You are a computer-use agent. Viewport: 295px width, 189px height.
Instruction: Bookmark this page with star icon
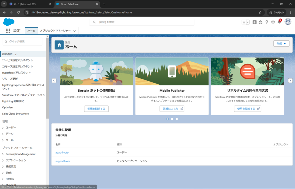tap(260, 12)
